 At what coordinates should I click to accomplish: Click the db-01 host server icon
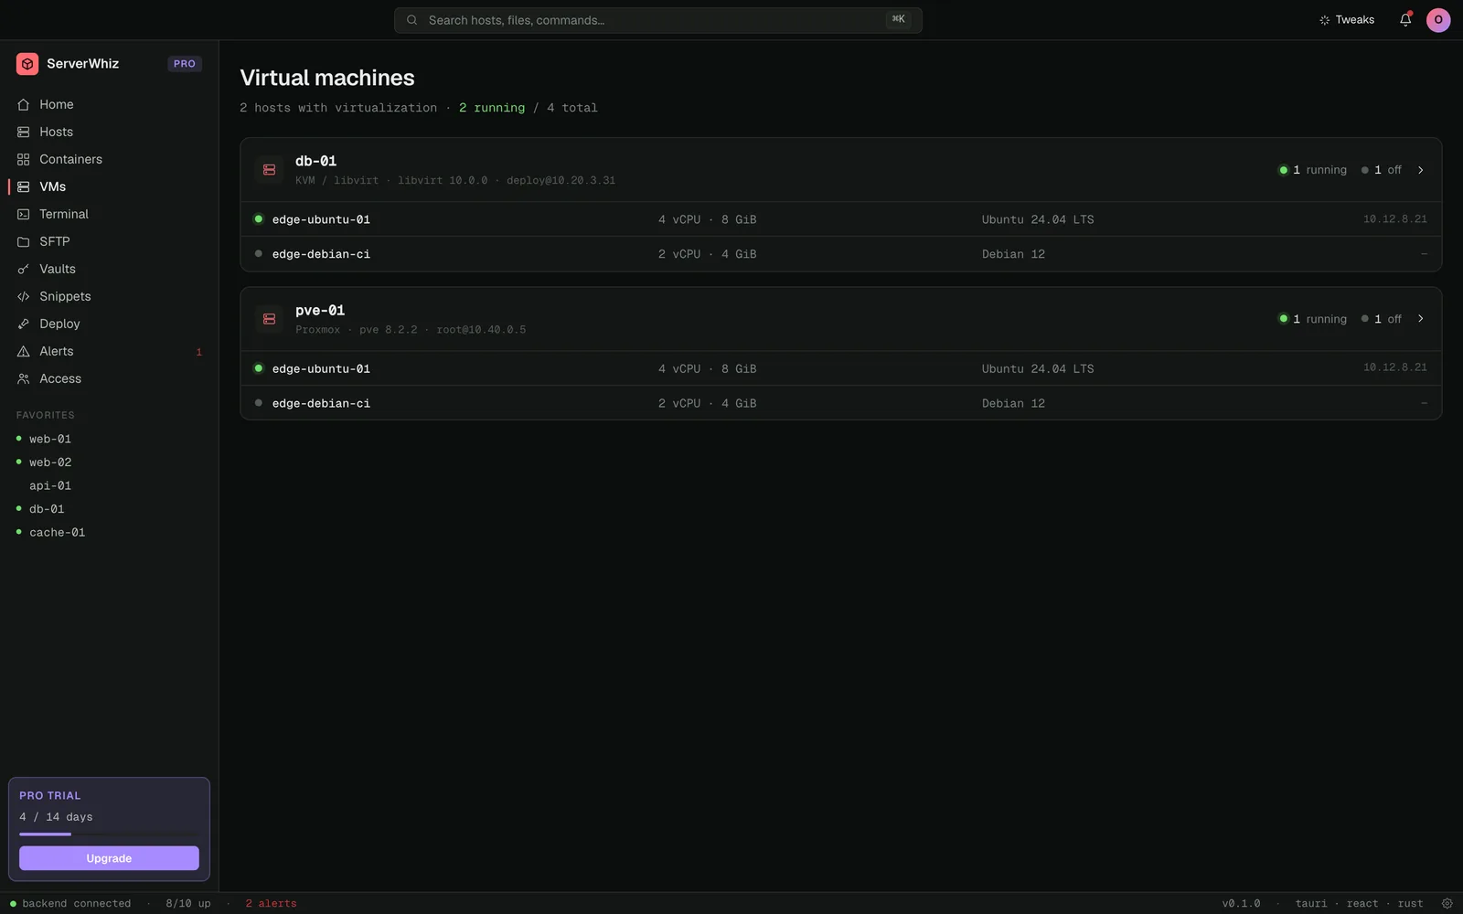coord(269,170)
